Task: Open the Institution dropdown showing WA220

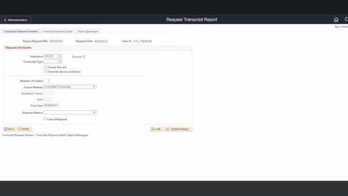Action: coord(53,56)
